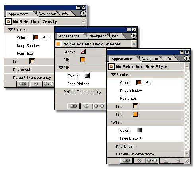Click New Art Has Basic Appearance icon in Back Shadow panel
Viewport: 195px width, 169px height.
pos(73,106)
